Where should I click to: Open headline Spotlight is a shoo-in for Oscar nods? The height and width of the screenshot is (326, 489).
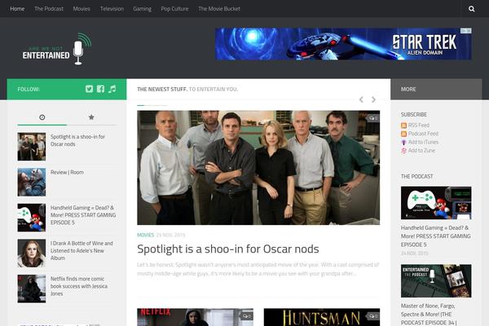tap(228, 249)
